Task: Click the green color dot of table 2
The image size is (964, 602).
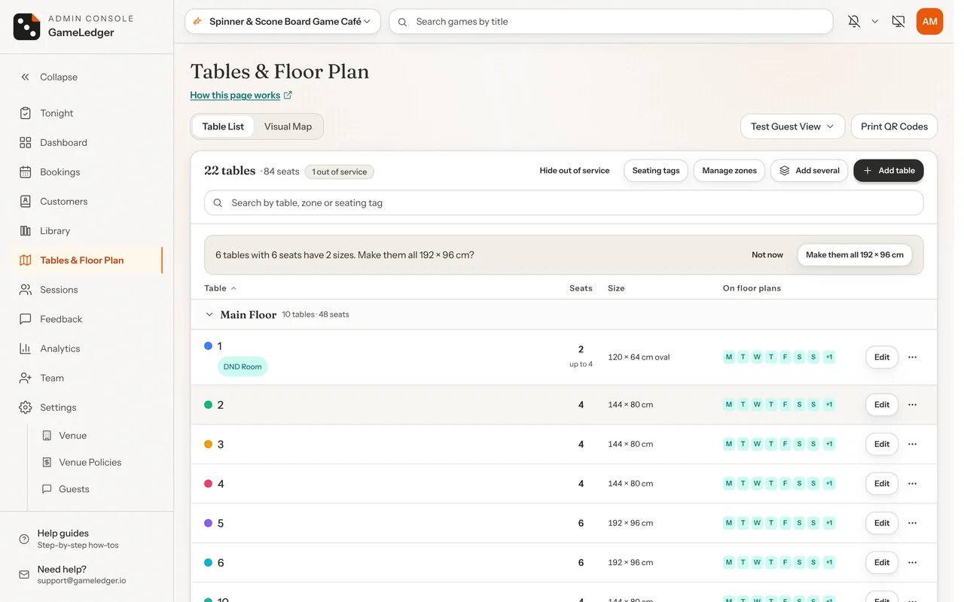Action: (209, 405)
